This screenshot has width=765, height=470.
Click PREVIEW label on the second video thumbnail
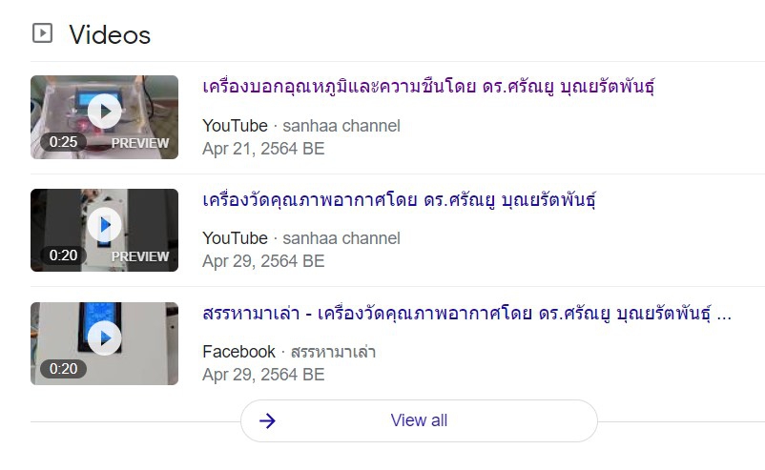click(139, 255)
